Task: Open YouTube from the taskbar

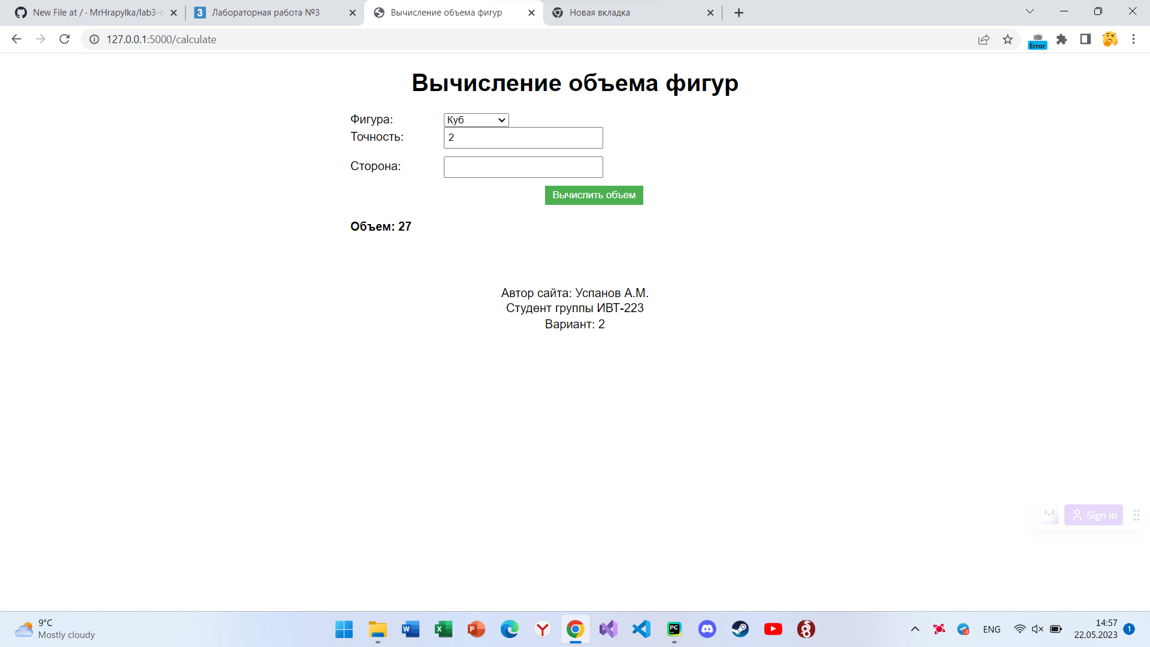Action: [x=773, y=629]
